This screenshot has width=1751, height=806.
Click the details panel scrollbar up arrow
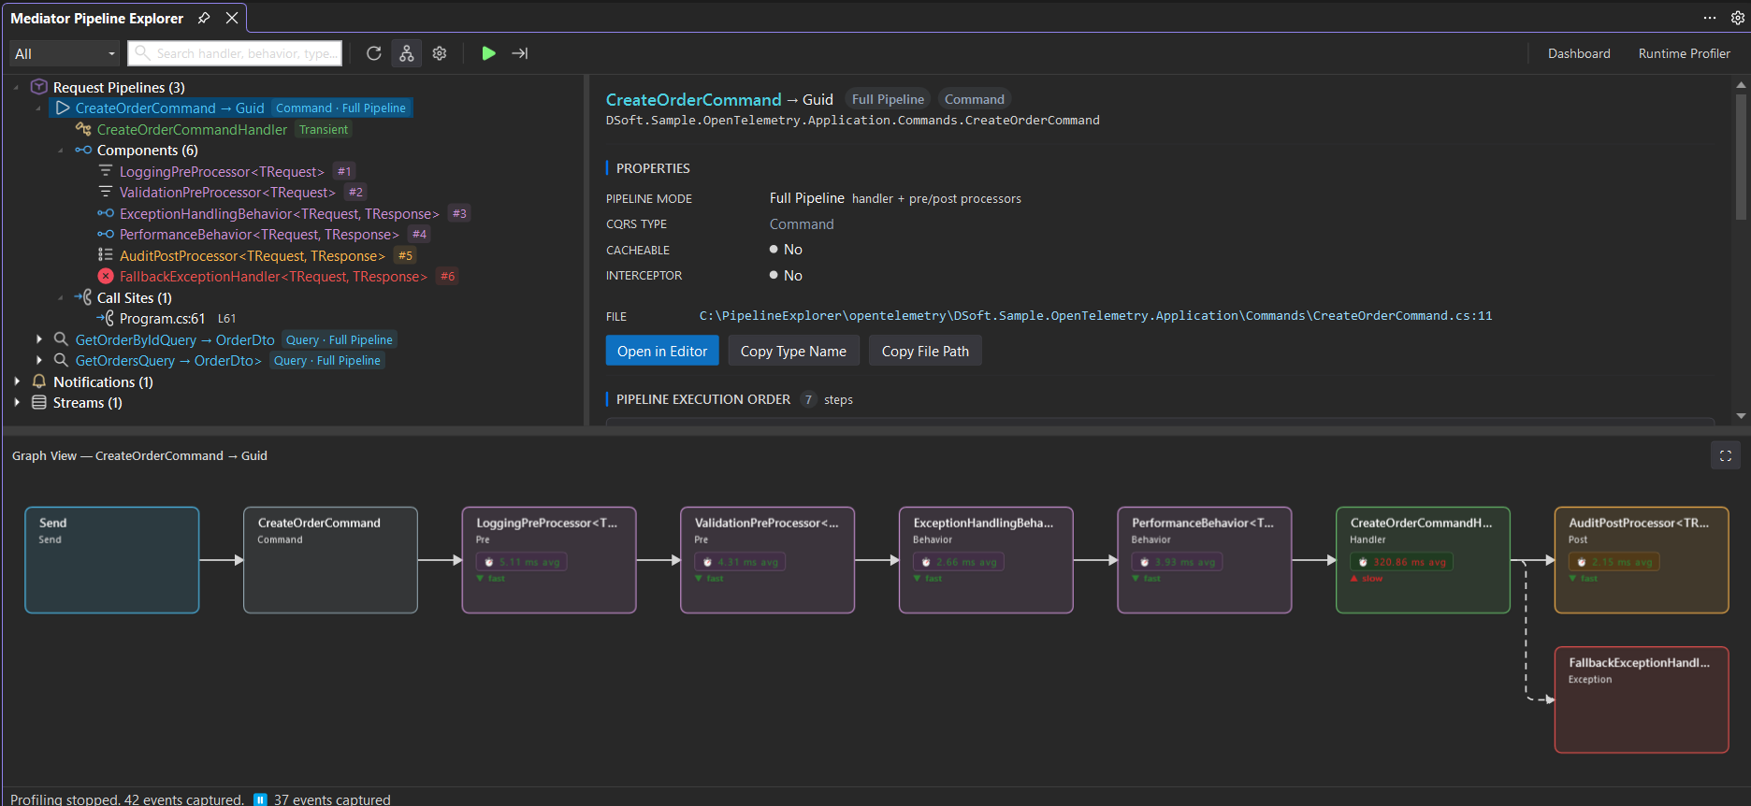1741,84
